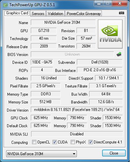Click the Driver Version nvlddmkm field
The width and height of the screenshot is (130, 162).
point(77,110)
